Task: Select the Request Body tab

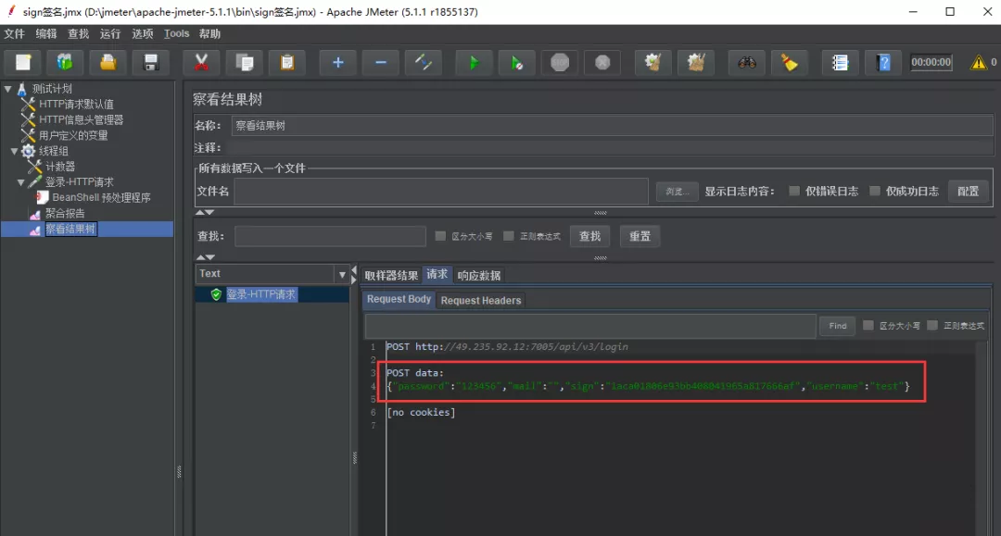Action: (399, 300)
